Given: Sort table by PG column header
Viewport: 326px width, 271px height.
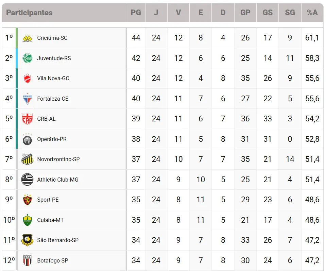Looking at the screenshot, I should [x=136, y=13].
